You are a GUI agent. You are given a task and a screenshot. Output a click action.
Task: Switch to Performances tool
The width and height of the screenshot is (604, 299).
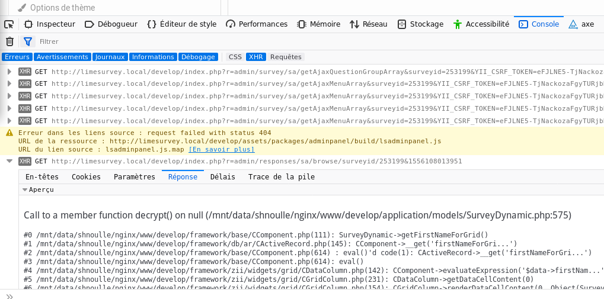pyautogui.click(x=257, y=24)
